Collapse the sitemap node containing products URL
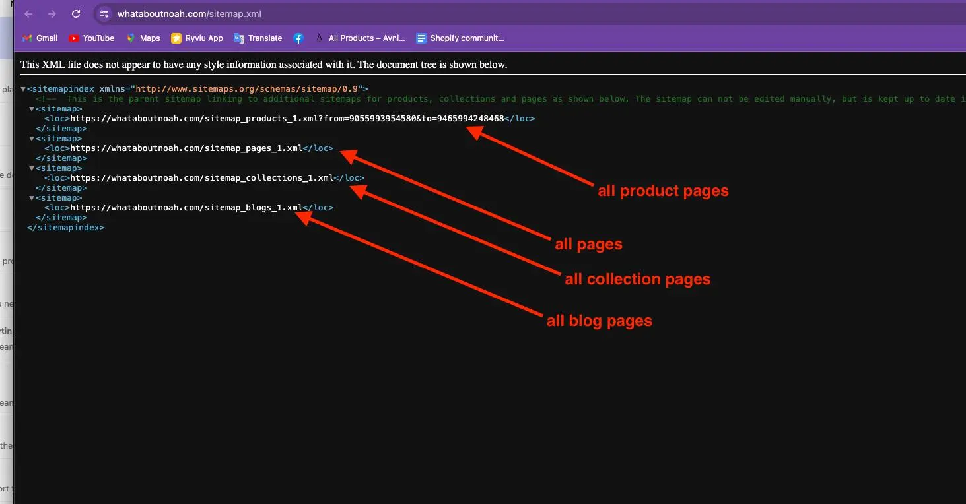 click(32, 109)
